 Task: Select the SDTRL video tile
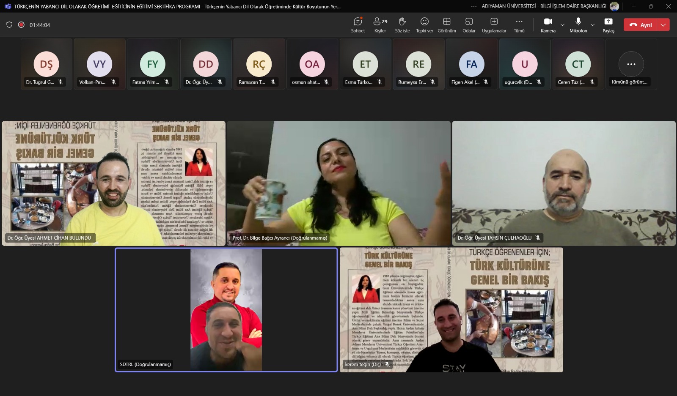226,310
